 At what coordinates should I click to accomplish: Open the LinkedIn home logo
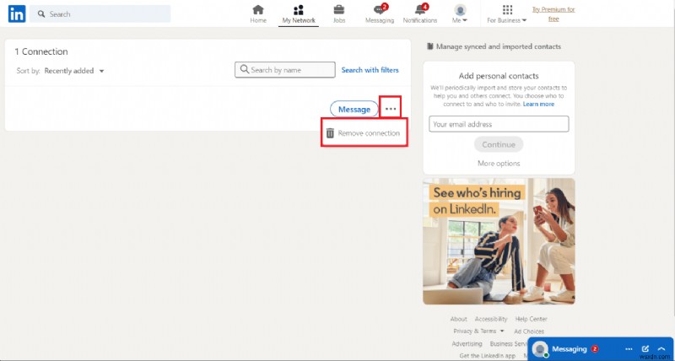[x=17, y=13]
